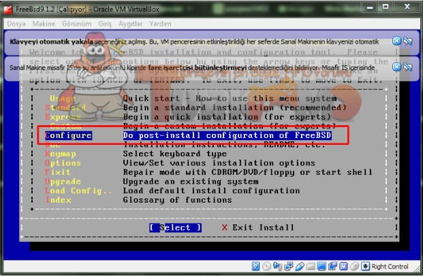This screenshot has height=276, width=423.
Task: Click 'Do post-install configuration of FreeBSD' description
Action: coord(227,135)
